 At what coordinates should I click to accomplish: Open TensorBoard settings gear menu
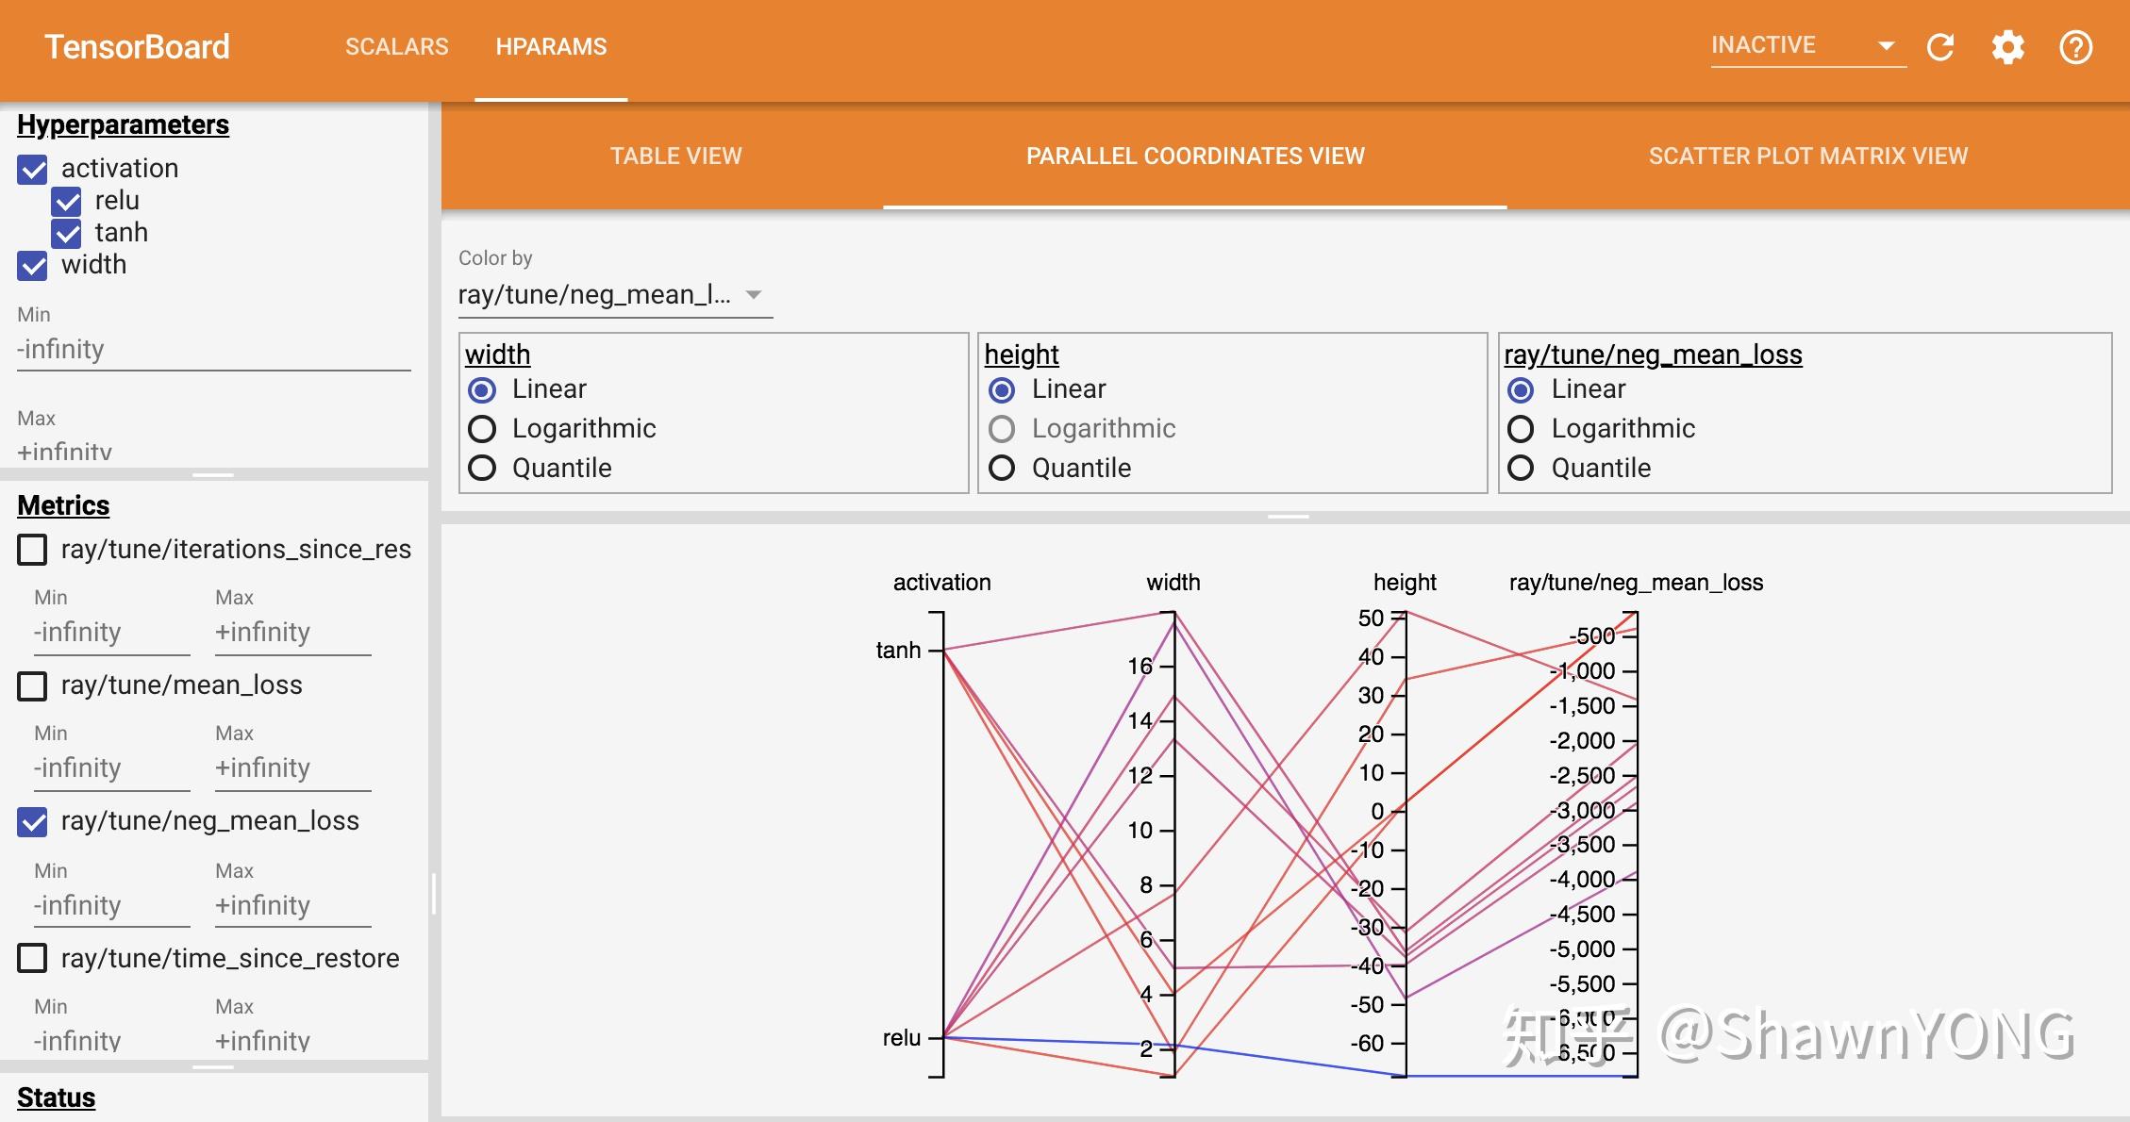pos(2007,45)
